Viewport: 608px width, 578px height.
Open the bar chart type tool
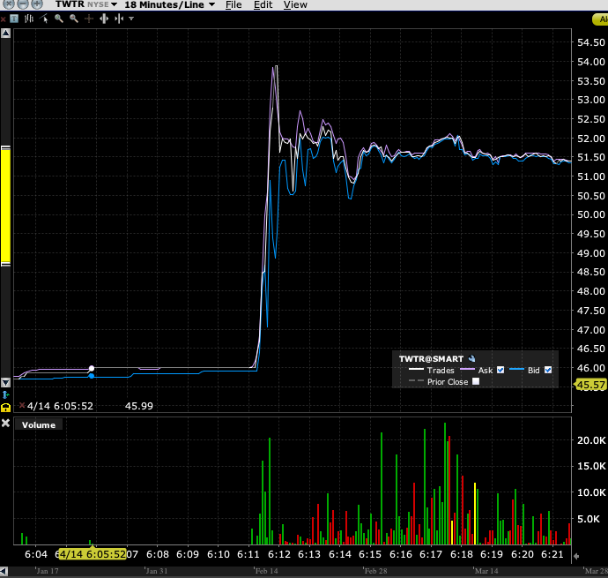point(29,19)
